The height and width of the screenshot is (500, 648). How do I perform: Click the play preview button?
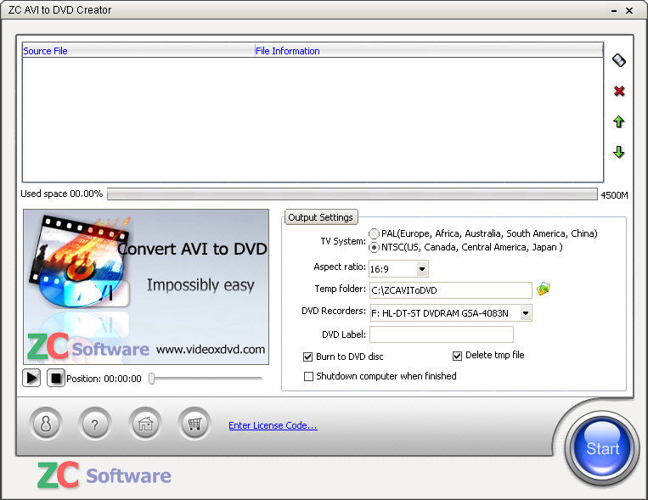tap(31, 378)
